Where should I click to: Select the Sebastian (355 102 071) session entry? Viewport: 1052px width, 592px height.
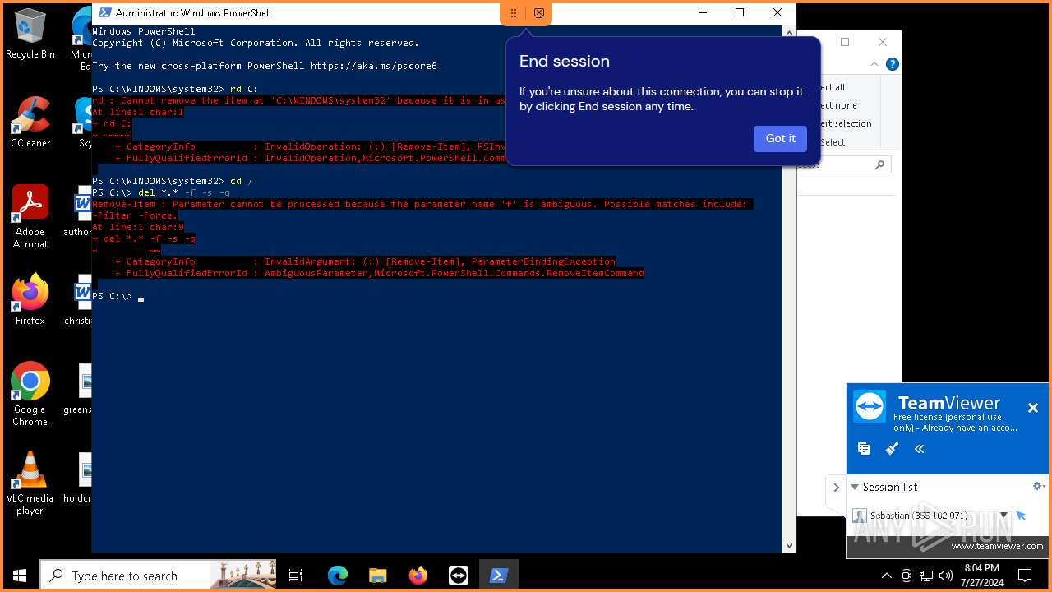918,516
